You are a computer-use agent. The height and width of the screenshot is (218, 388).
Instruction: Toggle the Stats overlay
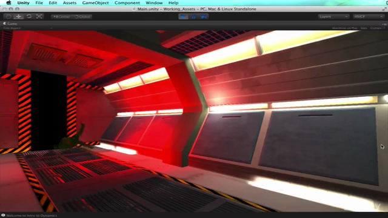(364, 28)
